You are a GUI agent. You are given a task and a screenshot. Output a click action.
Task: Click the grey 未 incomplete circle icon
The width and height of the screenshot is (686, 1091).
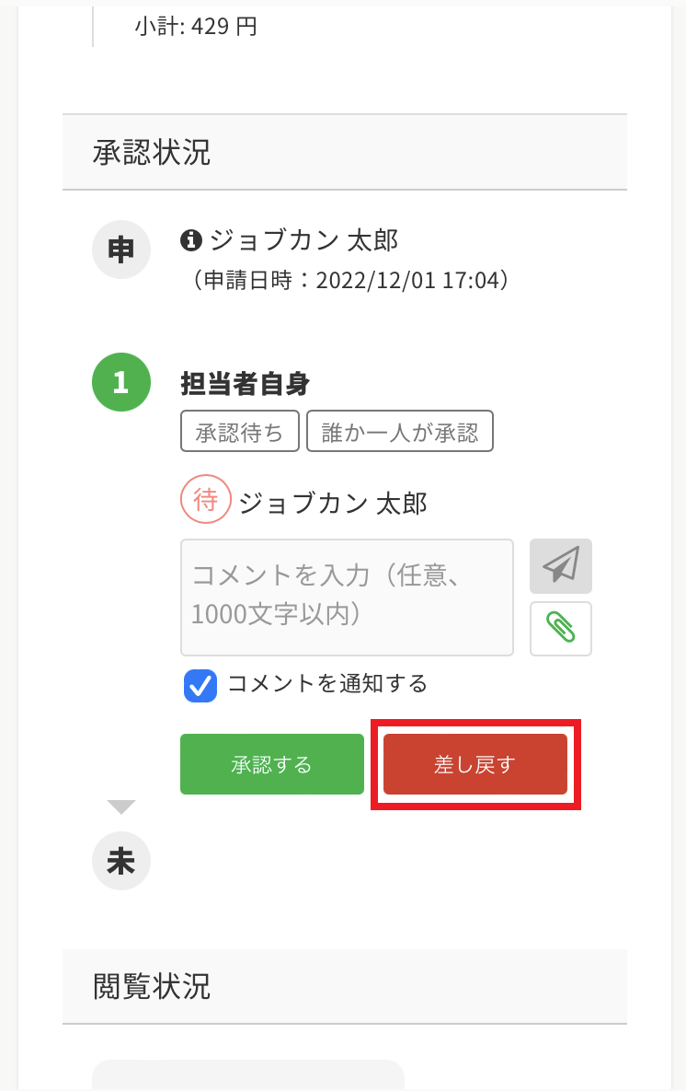pyautogui.click(x=120, y=861)
